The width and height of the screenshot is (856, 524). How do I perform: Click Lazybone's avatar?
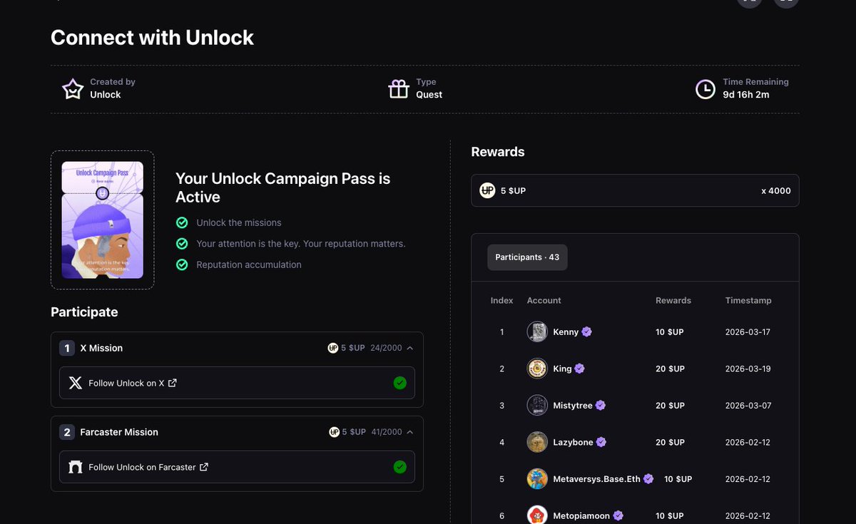(537, 442)
